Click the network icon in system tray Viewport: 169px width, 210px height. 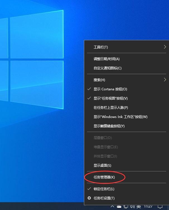tap(126, 207)
